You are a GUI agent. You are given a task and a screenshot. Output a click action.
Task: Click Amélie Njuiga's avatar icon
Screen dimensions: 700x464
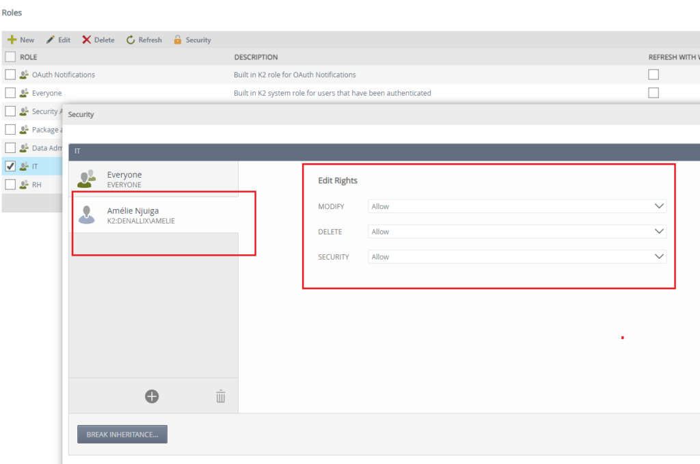pos(87,214)
